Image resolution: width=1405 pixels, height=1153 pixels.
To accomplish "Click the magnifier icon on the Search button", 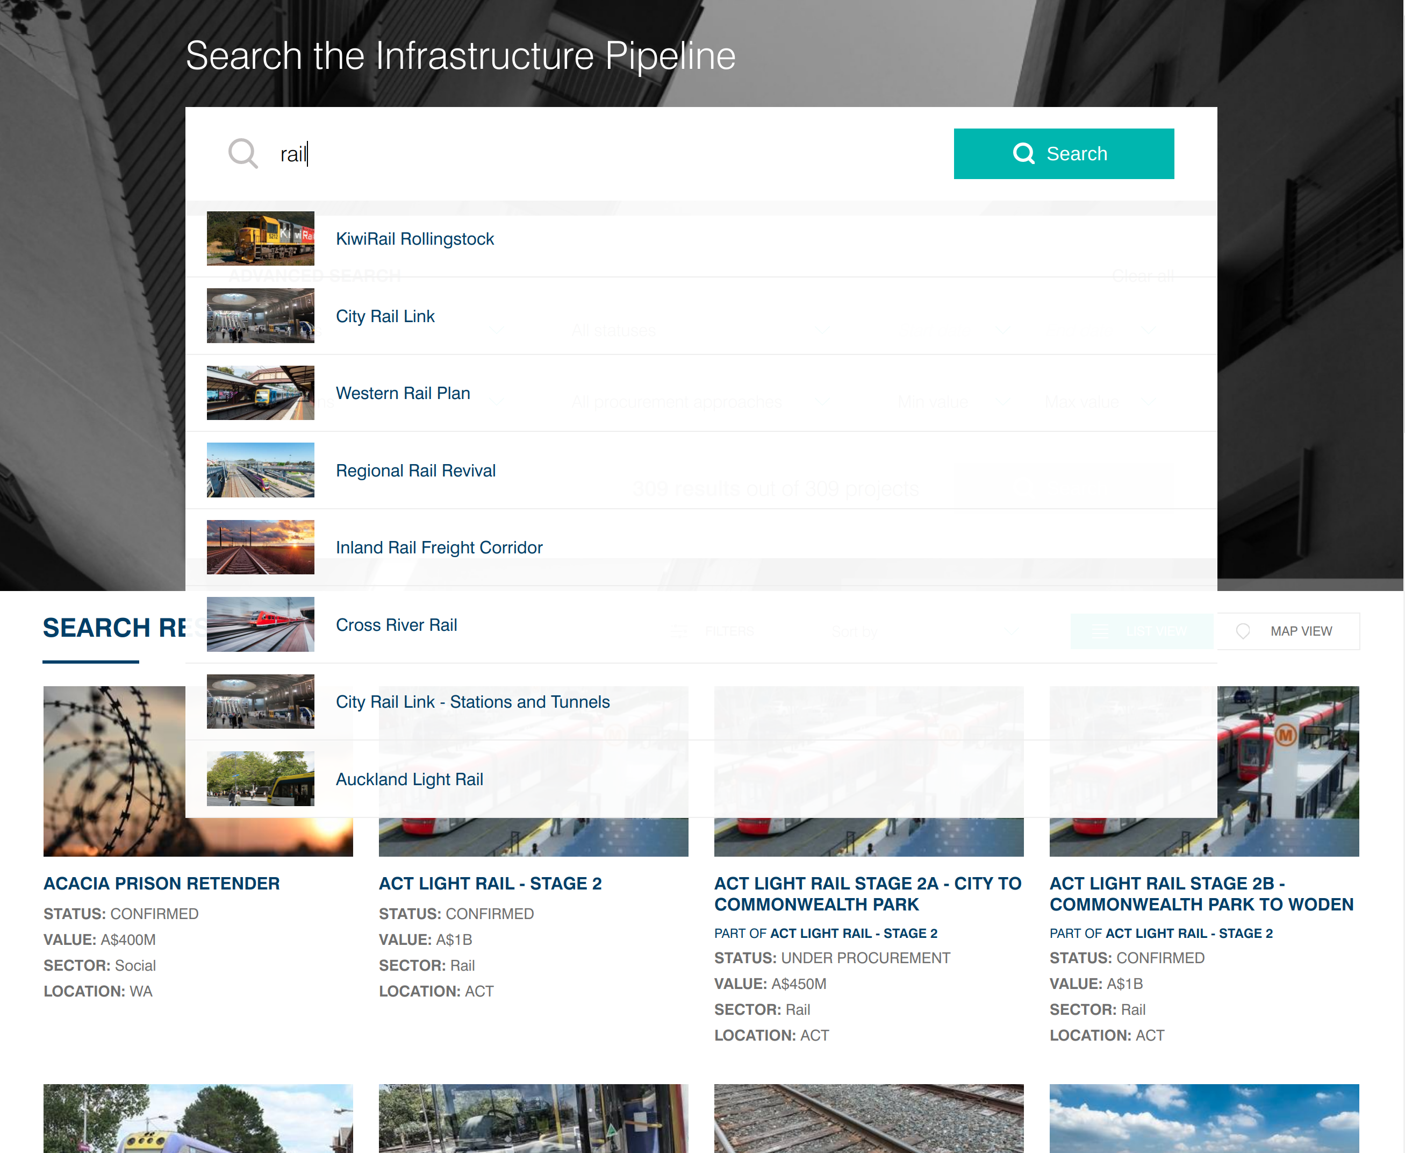I will tap(1024, 153).
